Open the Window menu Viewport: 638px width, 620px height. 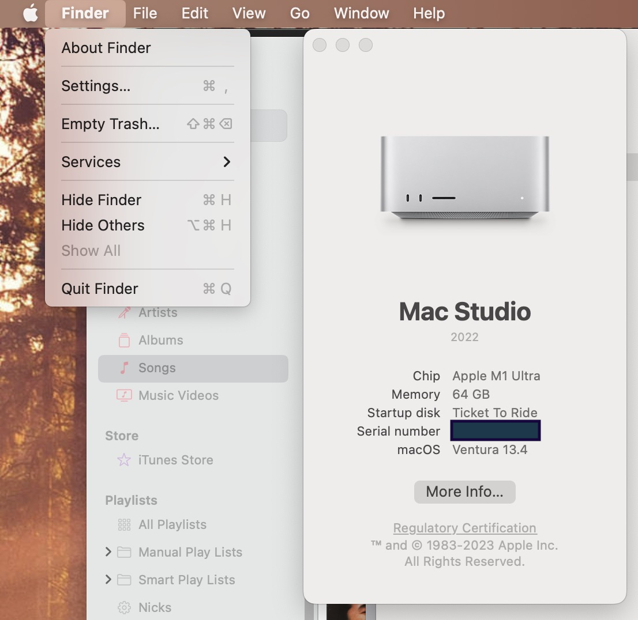[x=361, y=13]
